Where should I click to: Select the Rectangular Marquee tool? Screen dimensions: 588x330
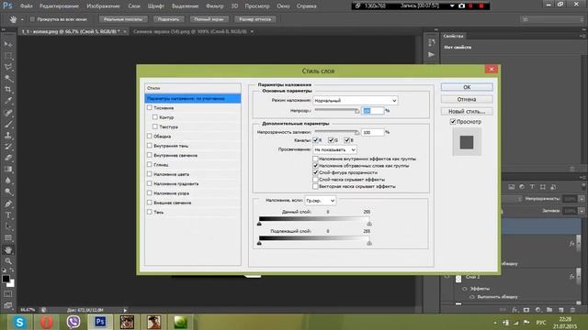coord(8,56)
